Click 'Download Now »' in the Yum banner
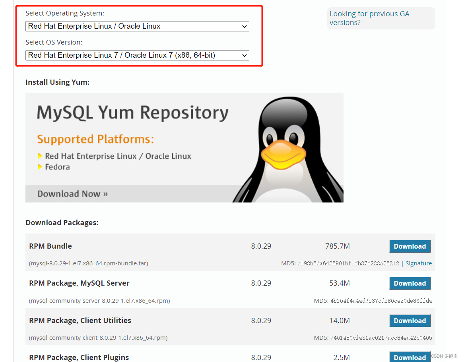 click(72, 194)
